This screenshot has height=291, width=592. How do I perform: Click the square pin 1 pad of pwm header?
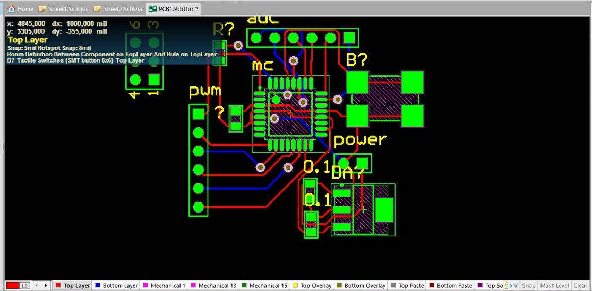click(x=199, y=113)
